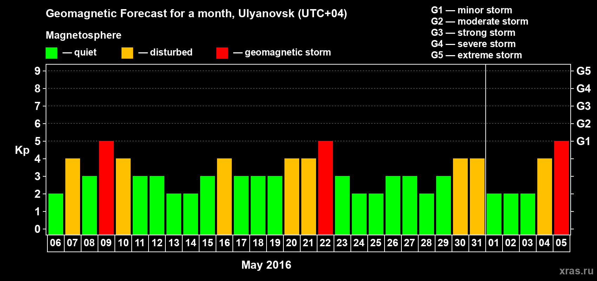The width and height of the screenshot is (597, 281).
Task: Click the green bar for day 06
Action: pyautogui.click(x=56, y=214)
